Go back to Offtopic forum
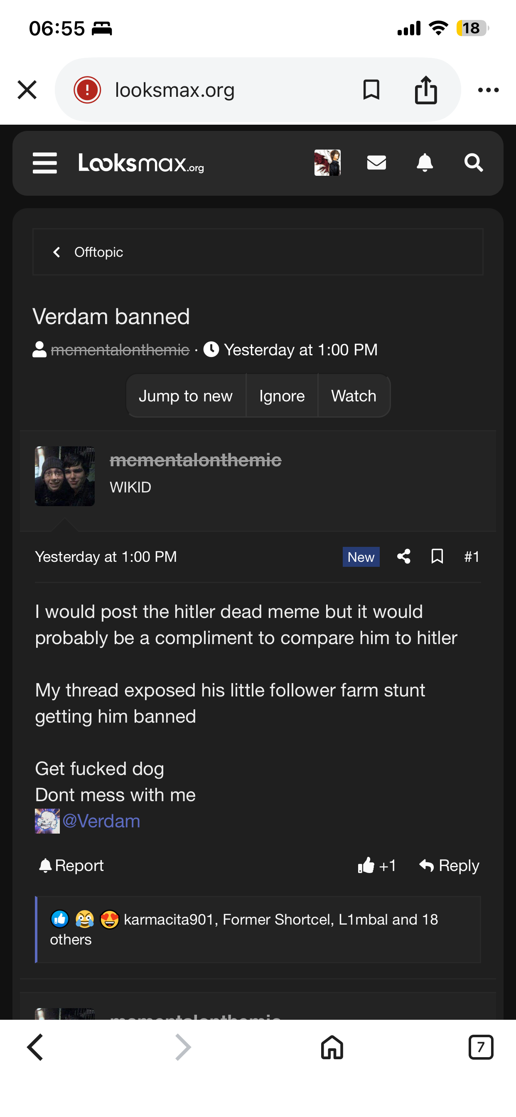 tap(89, 252)
